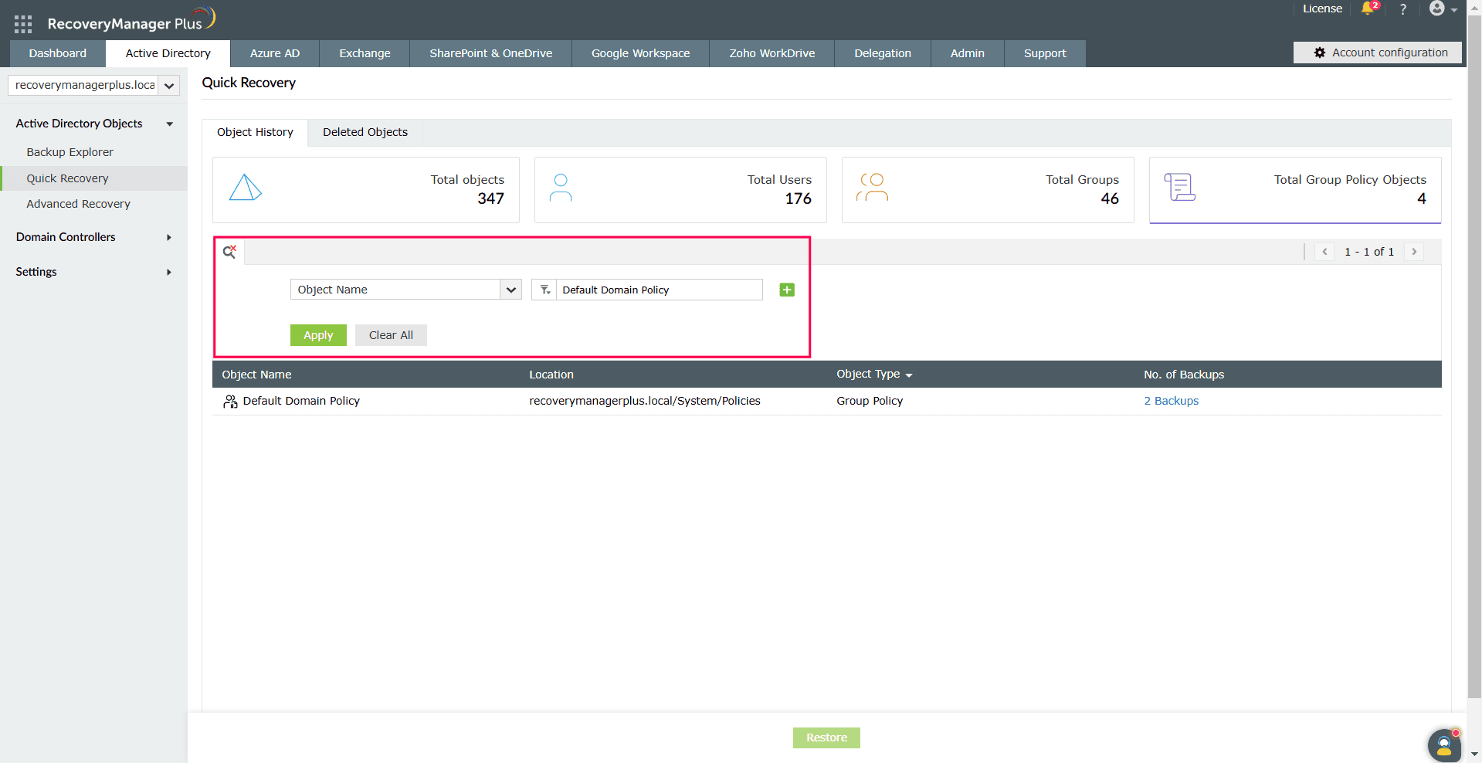1482x763 pixels.
Task: Switch to the Dashboard tab
Action: (x=58, y=53)
